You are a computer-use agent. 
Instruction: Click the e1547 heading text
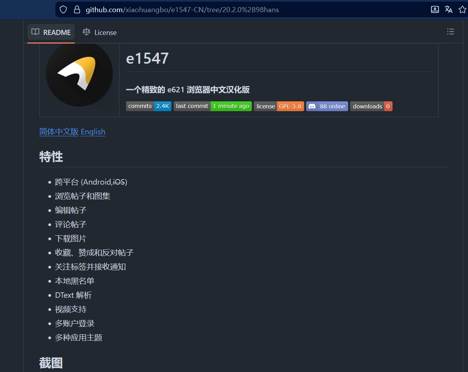coord(147,58)
